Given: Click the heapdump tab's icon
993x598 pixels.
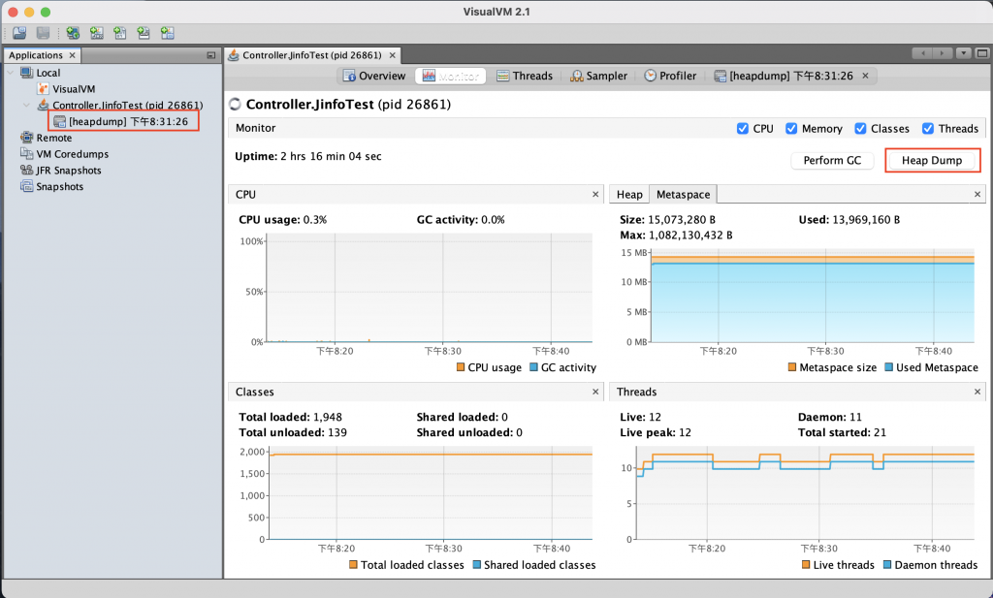Looking at the screenshot, I should [721, 76].
